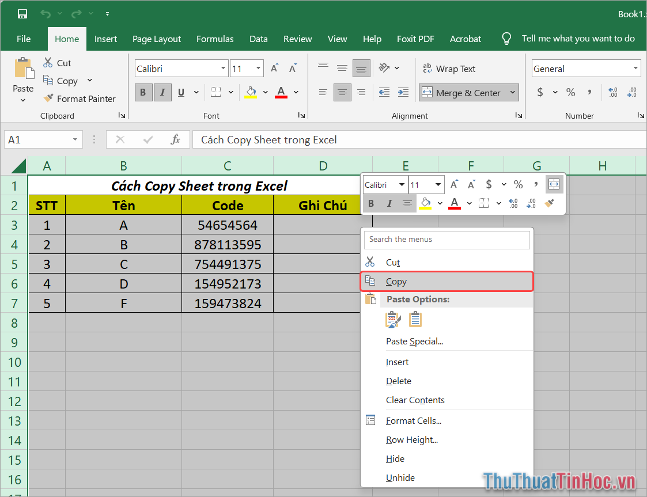Toggle Bold in the mini toolbar

[371, 203]
